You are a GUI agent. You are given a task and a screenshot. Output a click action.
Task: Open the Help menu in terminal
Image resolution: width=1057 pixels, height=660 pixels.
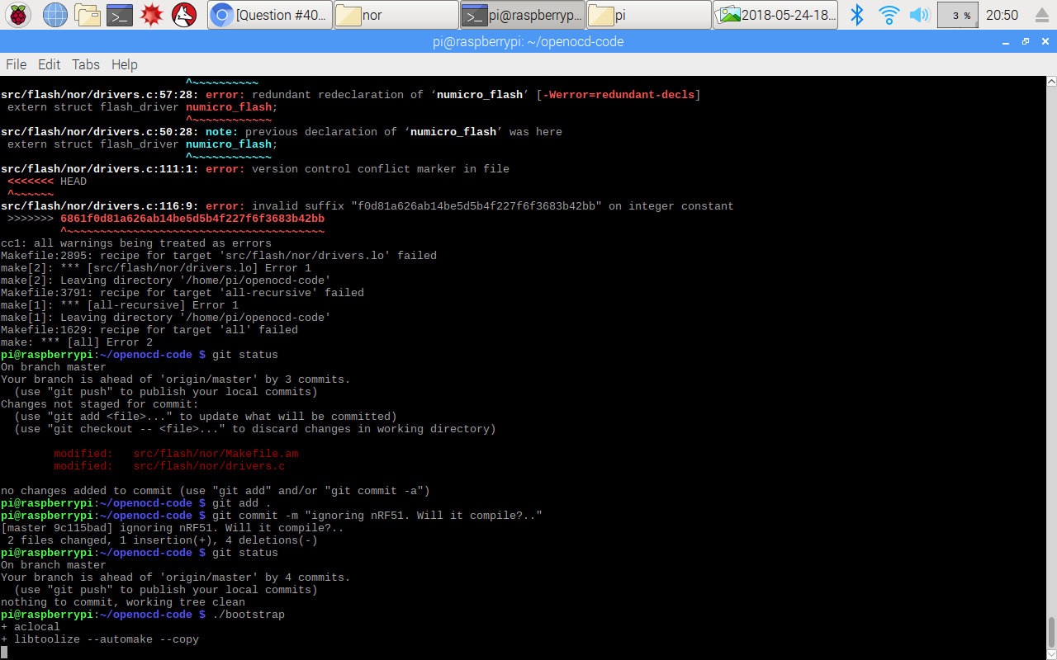click(x=124, y=64)
